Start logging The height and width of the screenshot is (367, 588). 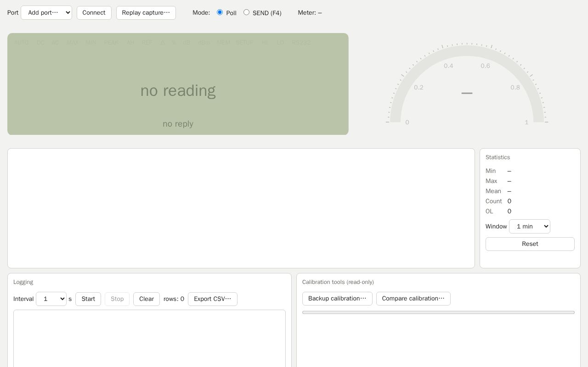pos(88,299)
